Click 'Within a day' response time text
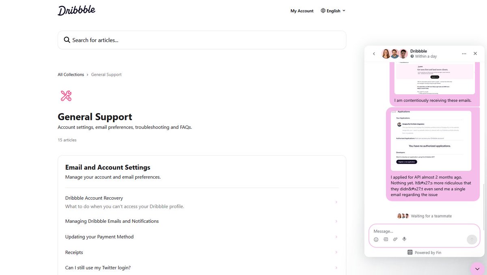The width and height of the screenshot is (487, 275). [x=426, y=56]
